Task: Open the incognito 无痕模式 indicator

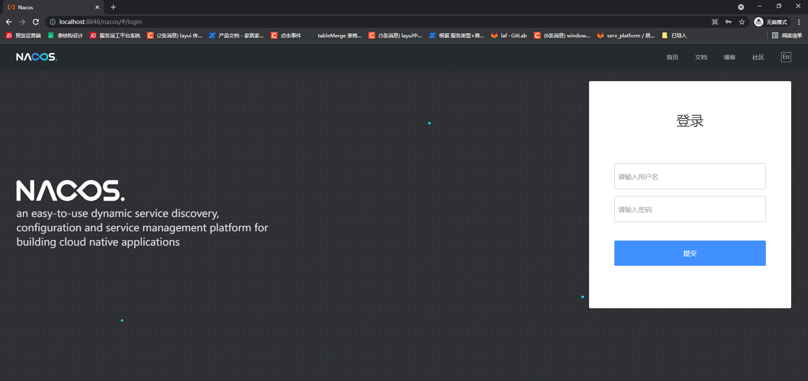Action: click(x=771, y=22)
